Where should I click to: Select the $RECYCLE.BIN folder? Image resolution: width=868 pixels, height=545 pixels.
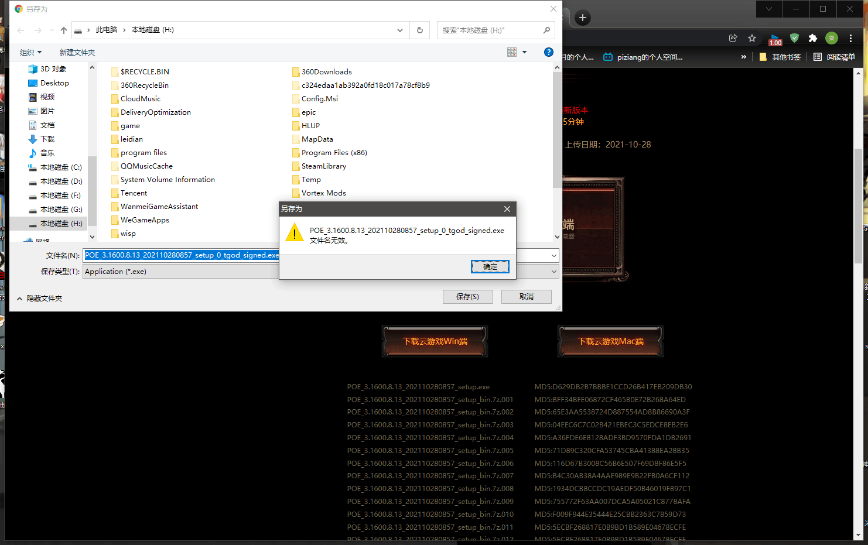click(x=140, y=72)
